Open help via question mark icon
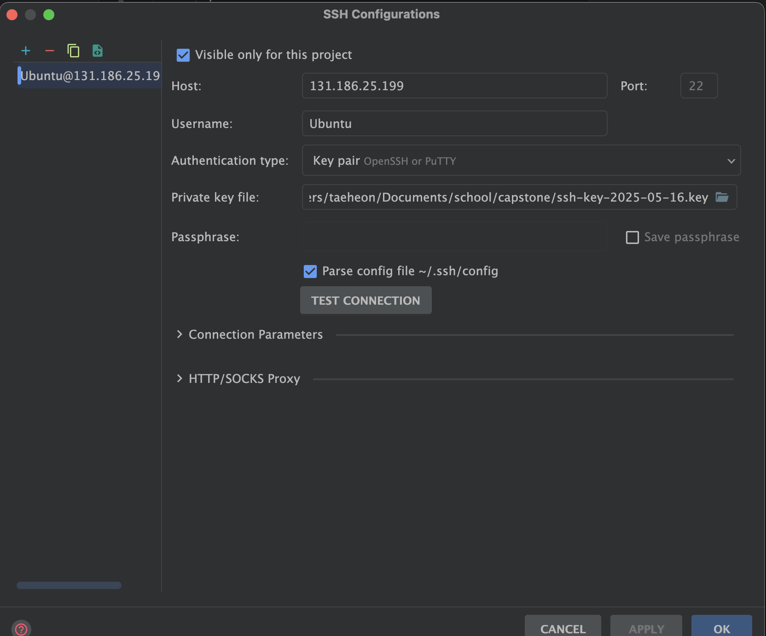 coord(21,629)
